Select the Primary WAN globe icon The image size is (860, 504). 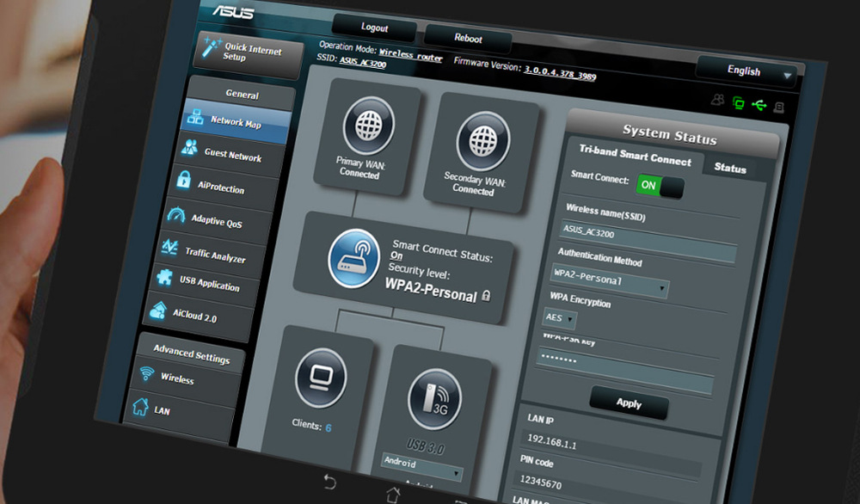click(x=369, y=126)
